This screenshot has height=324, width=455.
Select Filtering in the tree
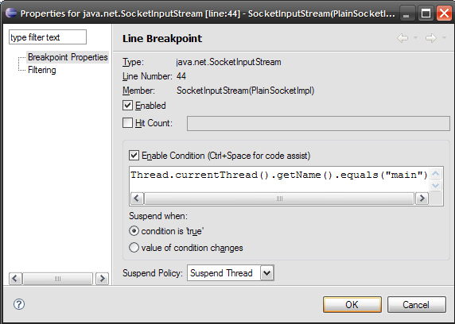pos(42,70)
